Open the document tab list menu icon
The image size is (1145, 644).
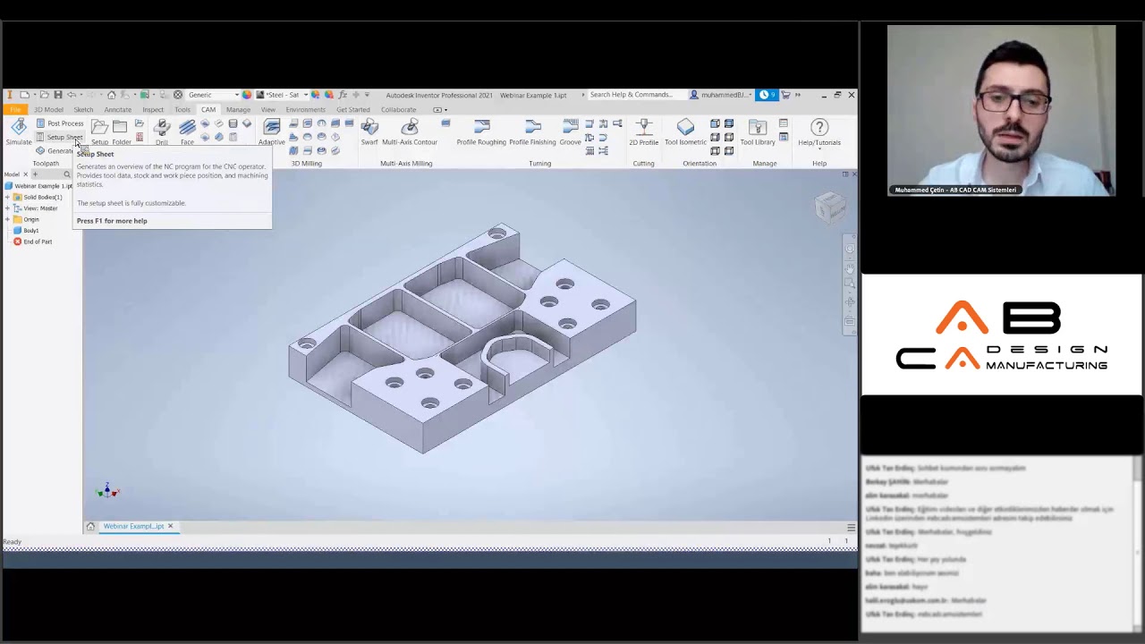tap(851, 528)
